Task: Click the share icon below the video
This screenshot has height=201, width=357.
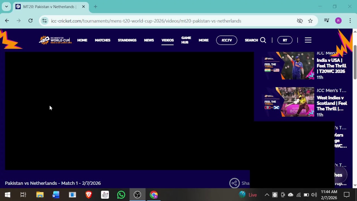Action: tap(235, 183)
